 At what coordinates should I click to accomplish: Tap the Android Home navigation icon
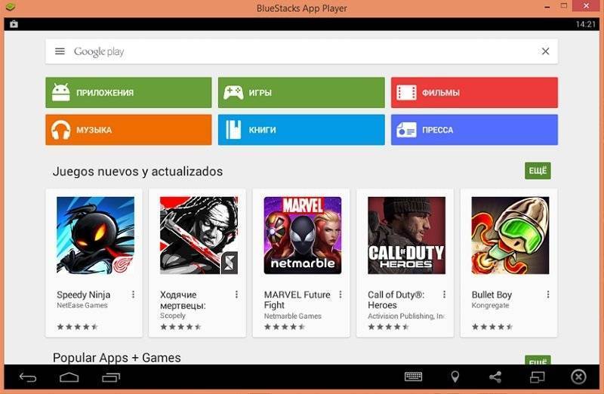69,377
